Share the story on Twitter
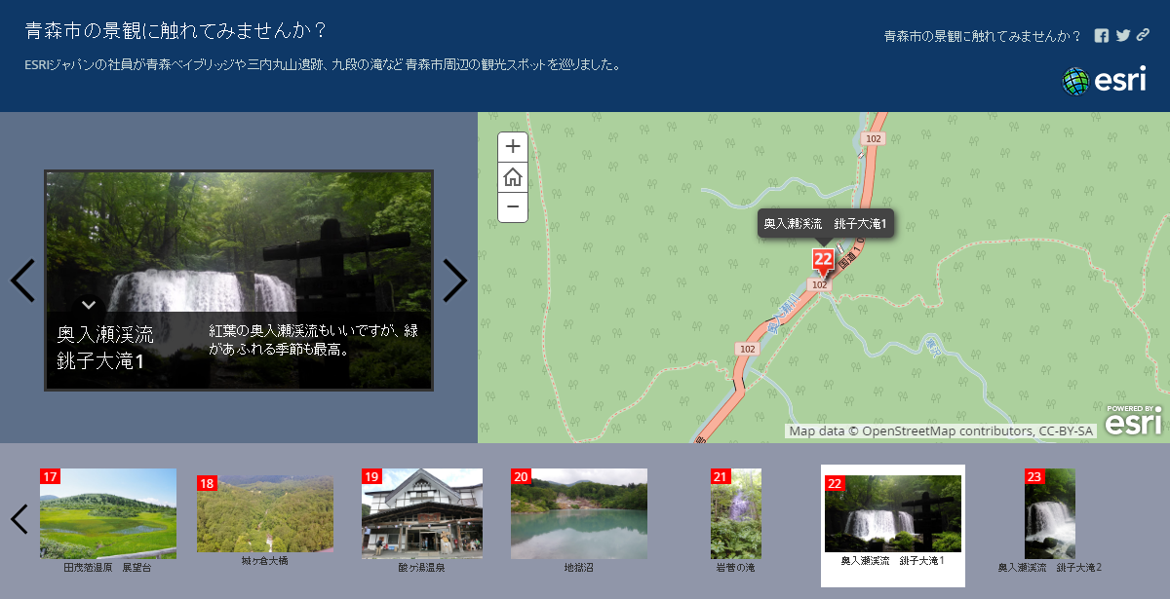This screenshot has height=599, width=1170. 1121,35
